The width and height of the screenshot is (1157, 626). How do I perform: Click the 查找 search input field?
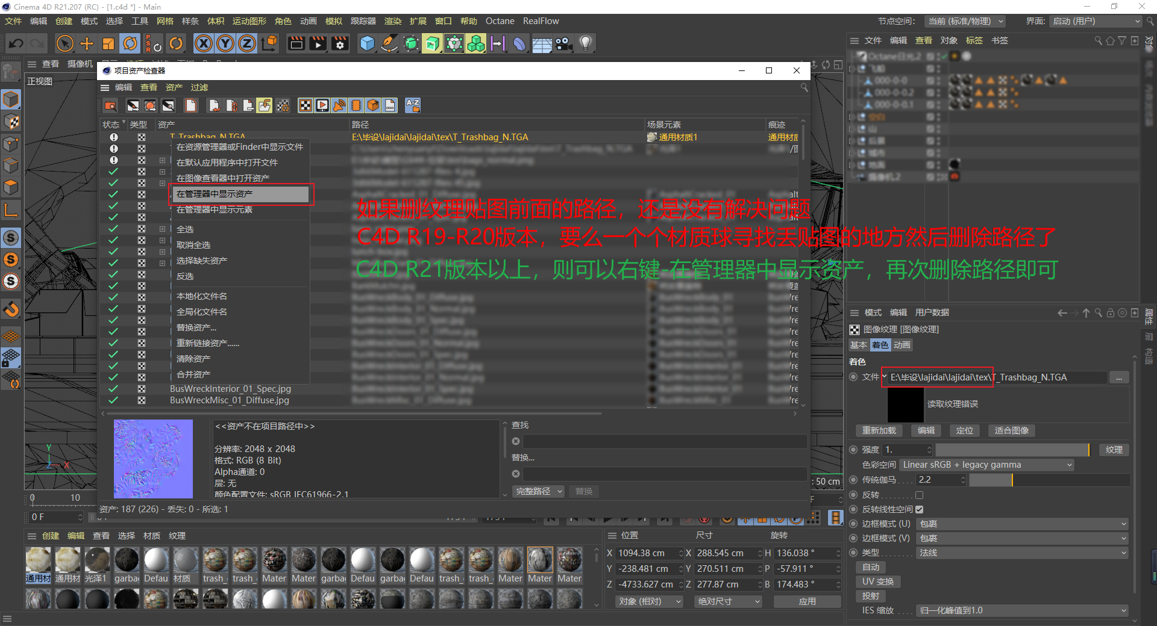click(664, 441)
